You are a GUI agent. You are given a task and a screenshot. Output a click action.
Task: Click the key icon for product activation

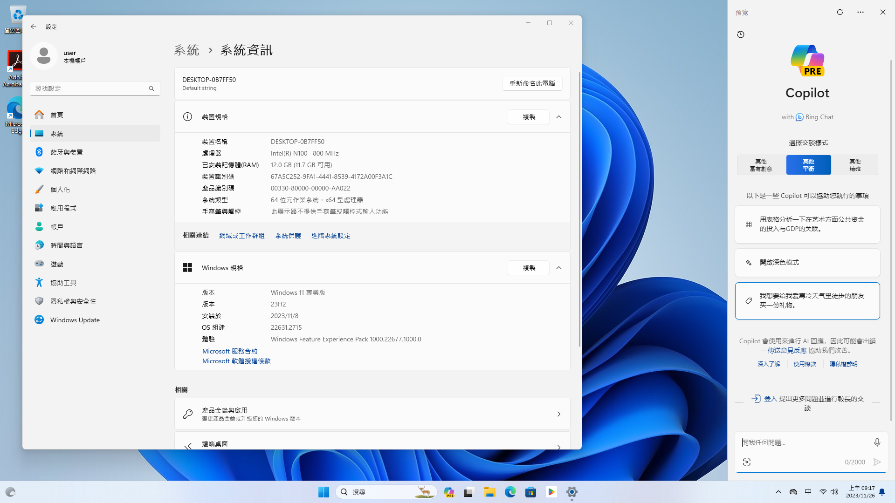click(x=188, y=414)
